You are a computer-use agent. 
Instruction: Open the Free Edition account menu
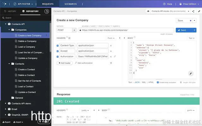pos(189,4)
